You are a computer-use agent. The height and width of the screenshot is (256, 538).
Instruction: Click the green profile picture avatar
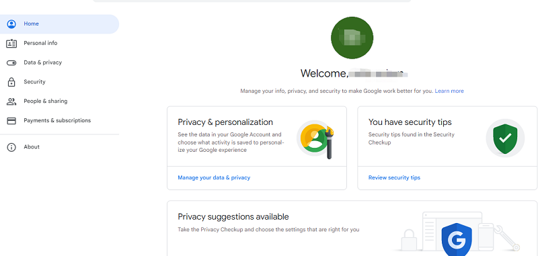[352, 38]
